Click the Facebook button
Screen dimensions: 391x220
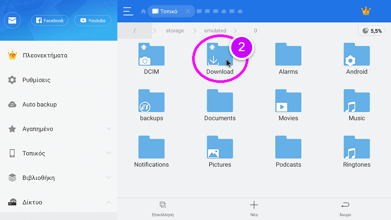pyautogui.click(x=50, y=20)
